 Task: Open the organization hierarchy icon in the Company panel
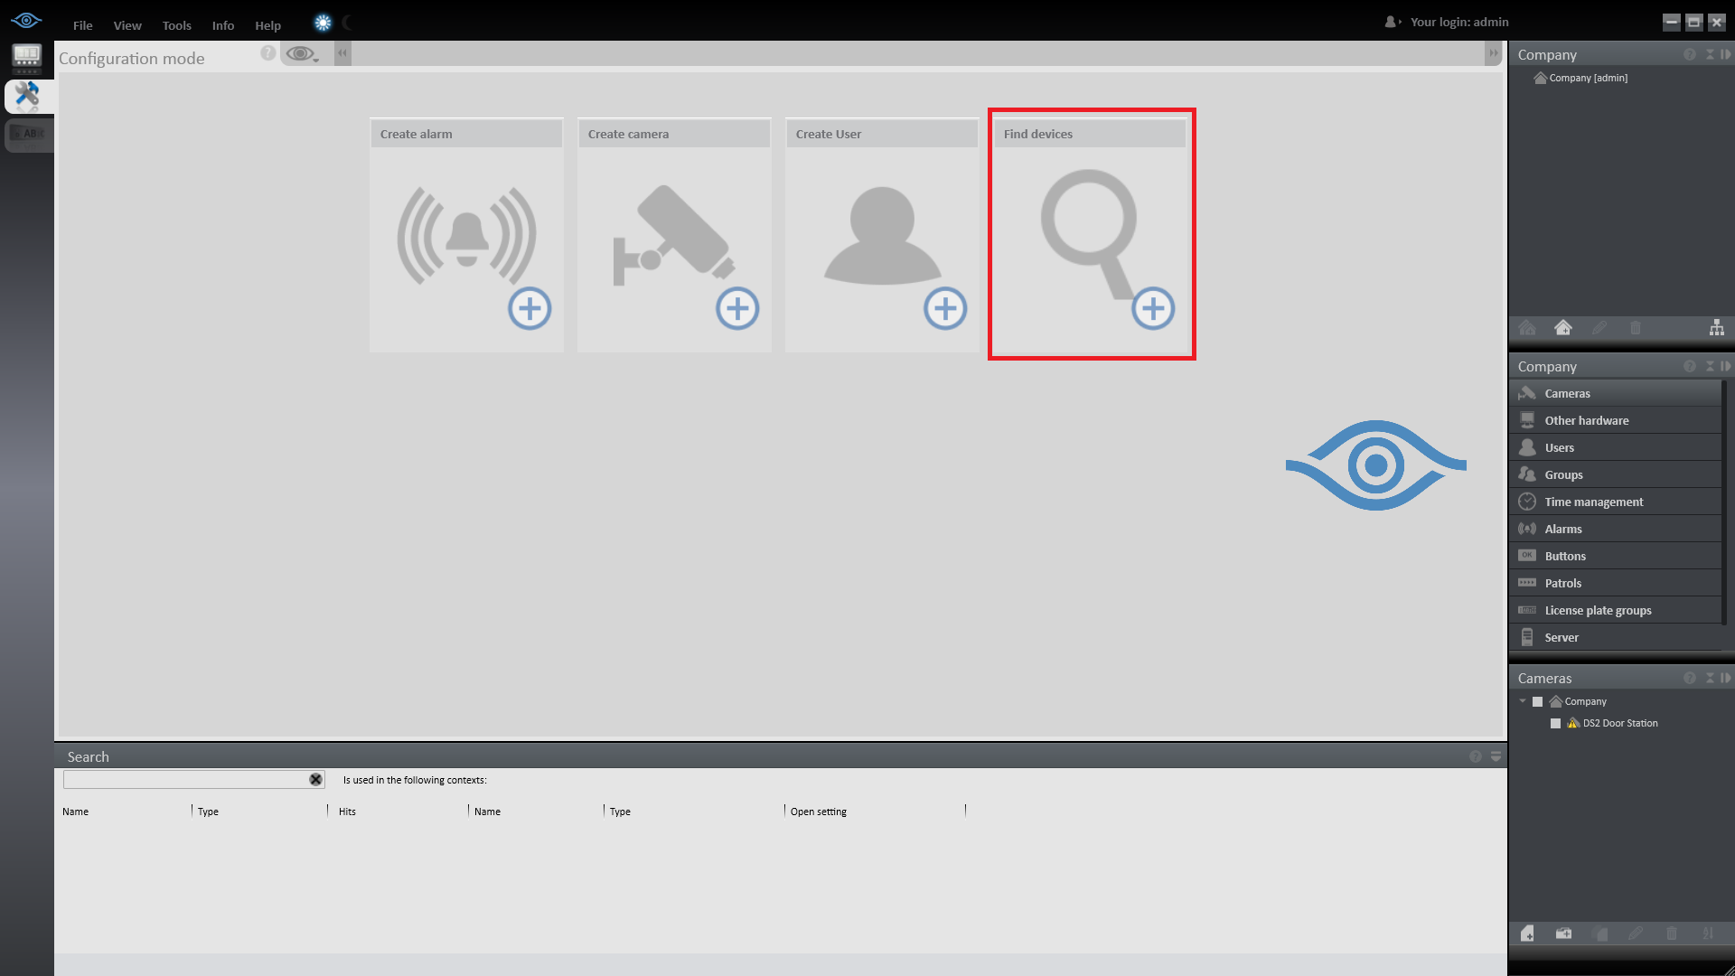[1716, 328]
